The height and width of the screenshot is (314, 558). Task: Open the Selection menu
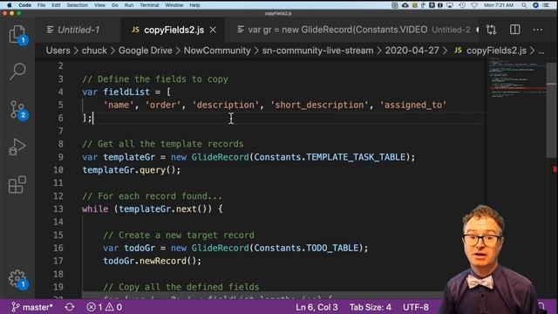pyautogui.click(x=78, y=5)
